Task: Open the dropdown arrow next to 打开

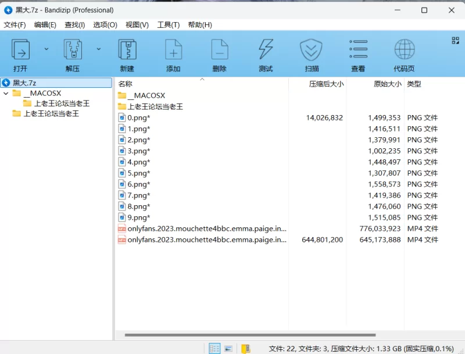Action: (x=46, y=49)
